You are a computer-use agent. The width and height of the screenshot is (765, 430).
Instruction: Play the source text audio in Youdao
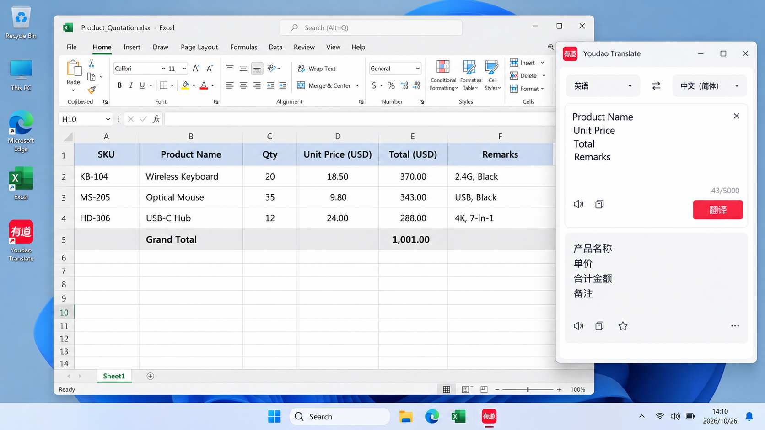click(x=578, y=204)
